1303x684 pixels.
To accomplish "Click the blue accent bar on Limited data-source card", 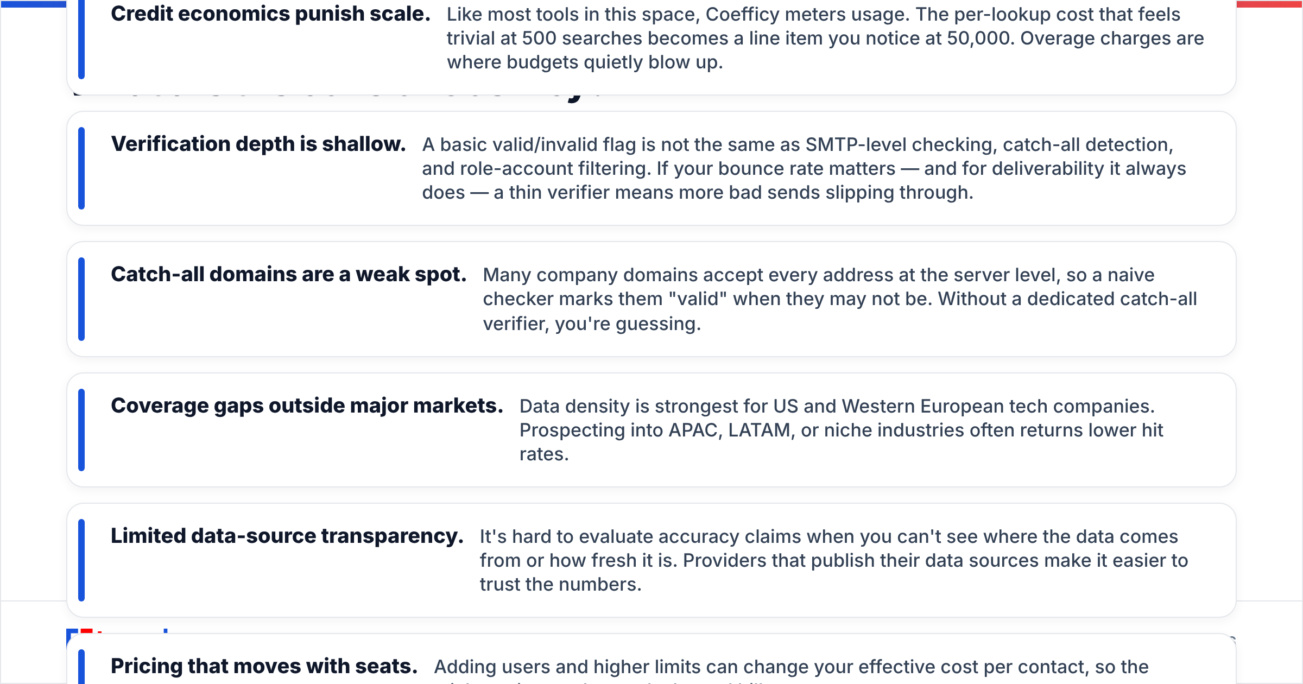I will tap(81, 560).
